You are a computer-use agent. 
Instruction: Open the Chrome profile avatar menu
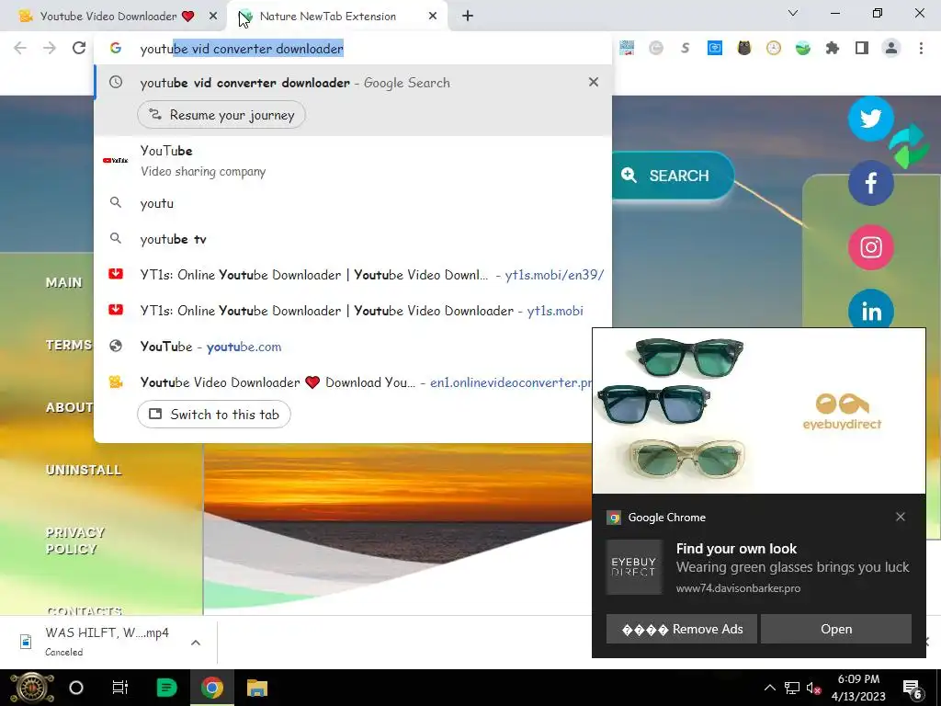891,48
